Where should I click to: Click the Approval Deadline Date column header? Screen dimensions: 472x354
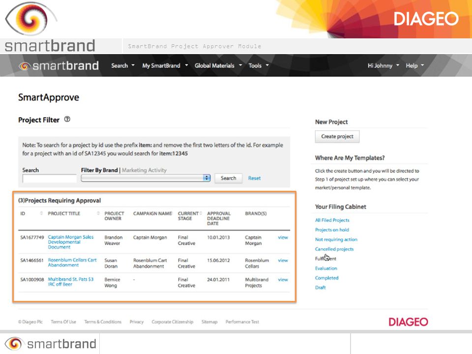coord(219,218)
